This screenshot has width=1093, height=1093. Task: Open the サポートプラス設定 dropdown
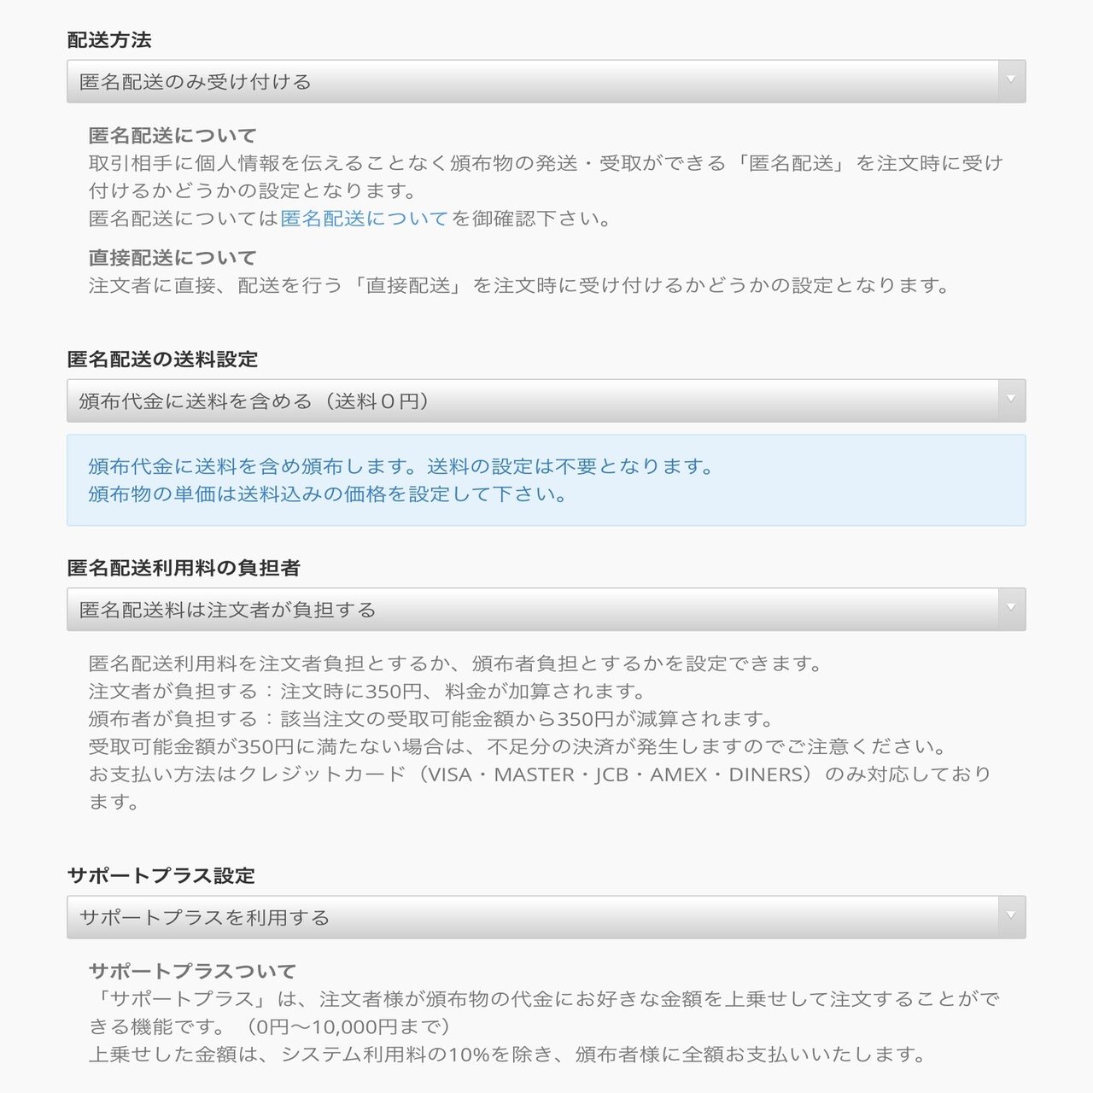coord(546,917)
